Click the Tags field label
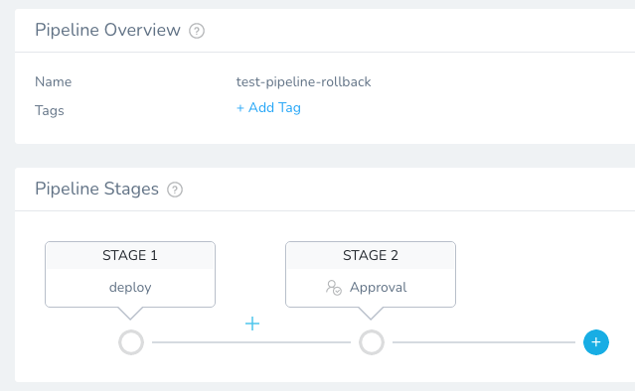The height and width of the screenshot is (391, 635). (x=50, y=111)
